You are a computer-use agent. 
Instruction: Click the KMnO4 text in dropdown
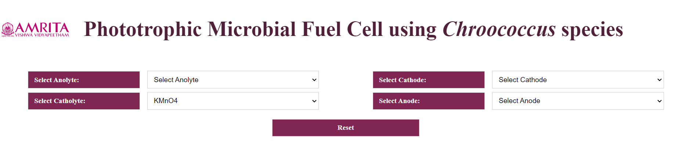(166, 101)
